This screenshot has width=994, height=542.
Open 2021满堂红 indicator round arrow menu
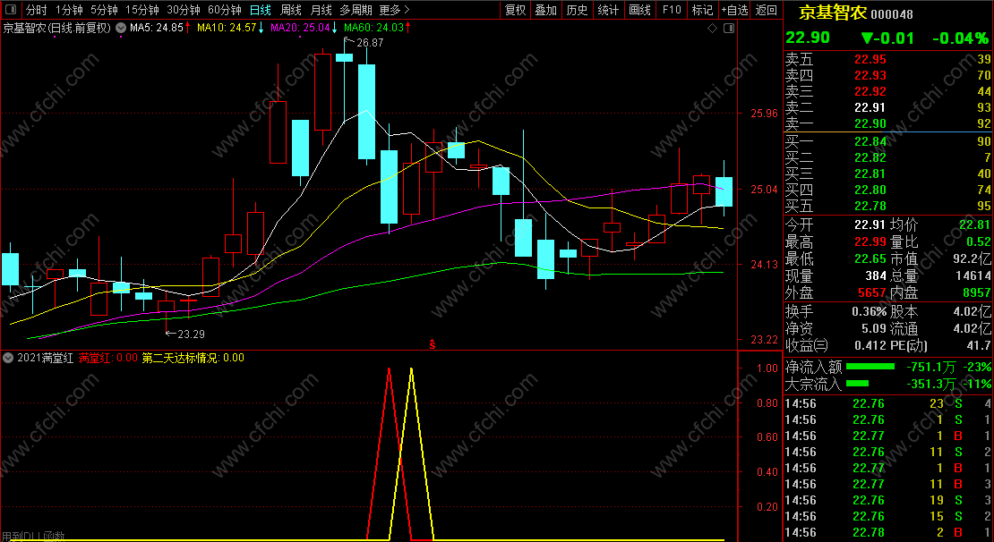click(x=8, y=358)
